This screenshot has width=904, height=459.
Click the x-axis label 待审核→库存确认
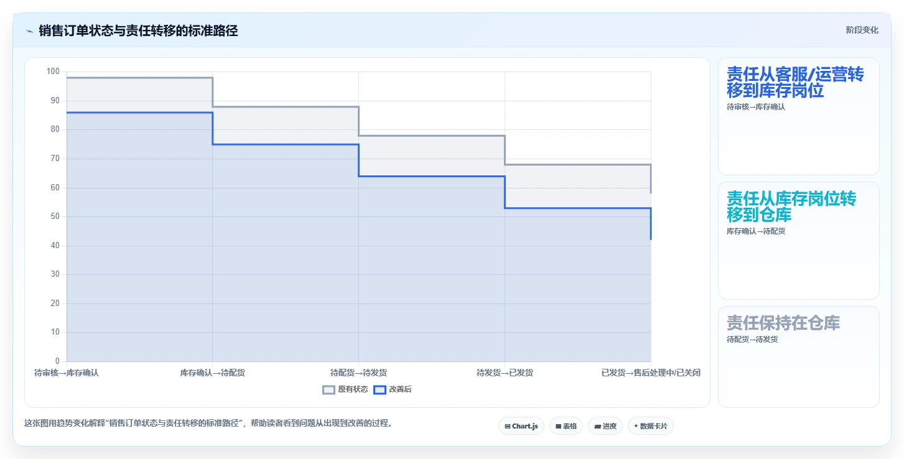coord(67,373)
